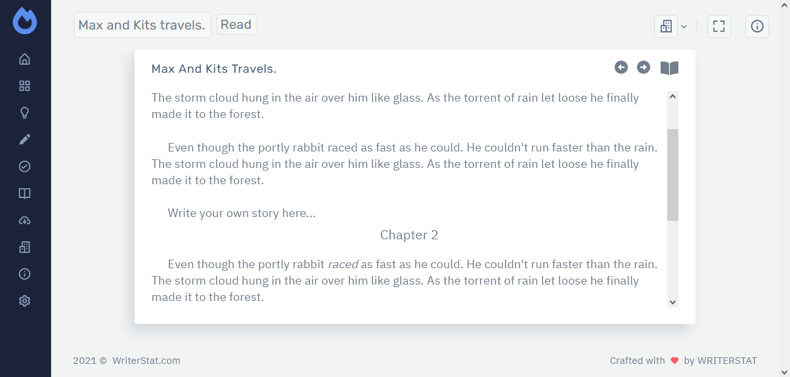Click the top-right info circle button

point(757,26)
